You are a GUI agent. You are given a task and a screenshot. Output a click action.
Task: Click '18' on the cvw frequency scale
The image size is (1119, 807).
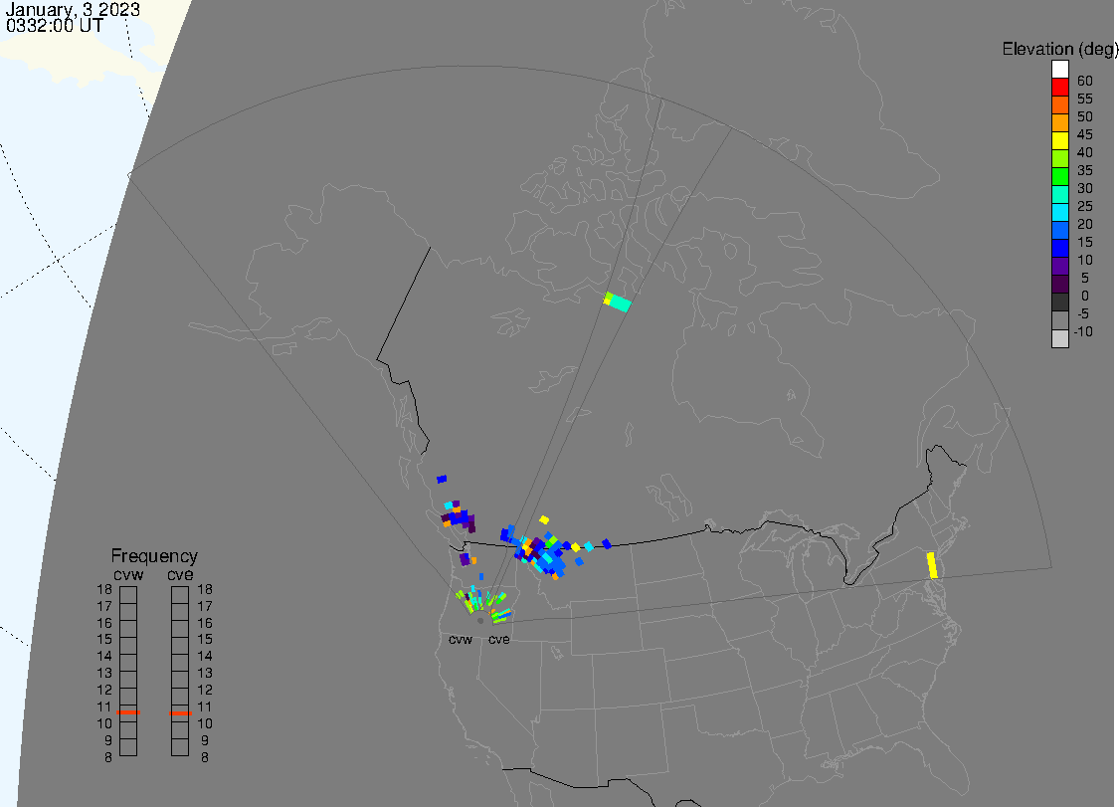pyautogui.click(x=104, y=589)
